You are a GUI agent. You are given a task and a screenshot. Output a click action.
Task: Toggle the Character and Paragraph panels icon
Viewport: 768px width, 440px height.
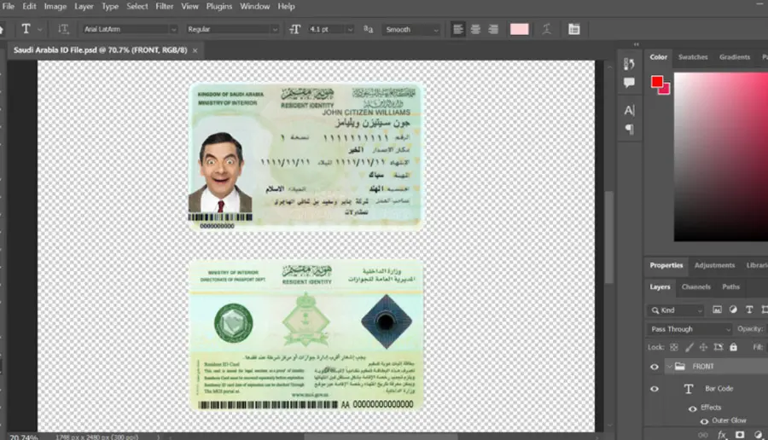574,29
